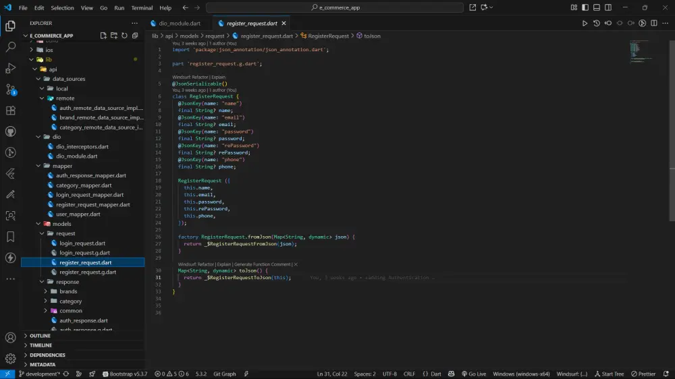Open the bookmarks icon in activity bar

coord(10,237)
